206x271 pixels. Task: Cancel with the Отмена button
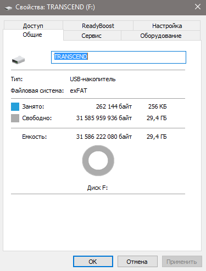tap(137, 262)
